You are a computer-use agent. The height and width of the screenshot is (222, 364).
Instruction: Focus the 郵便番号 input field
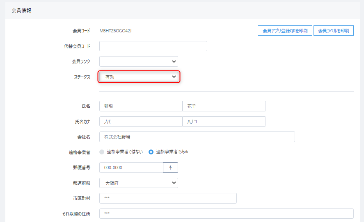(x=131, y=168)
